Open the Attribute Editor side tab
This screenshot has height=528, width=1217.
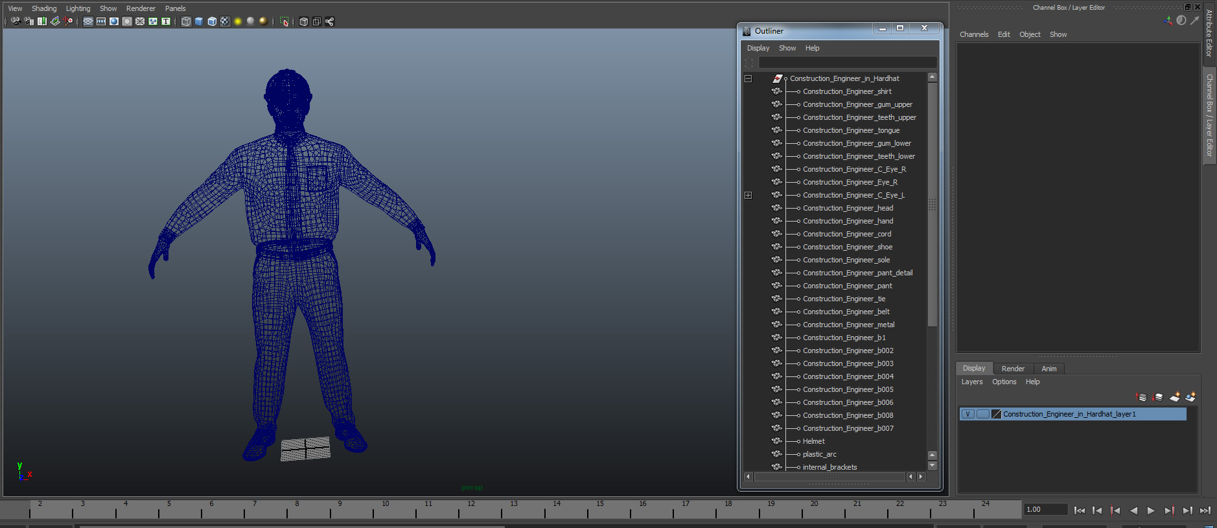tap(1209, 34)
